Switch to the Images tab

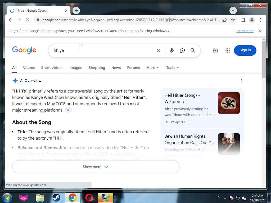pos(76,68)
